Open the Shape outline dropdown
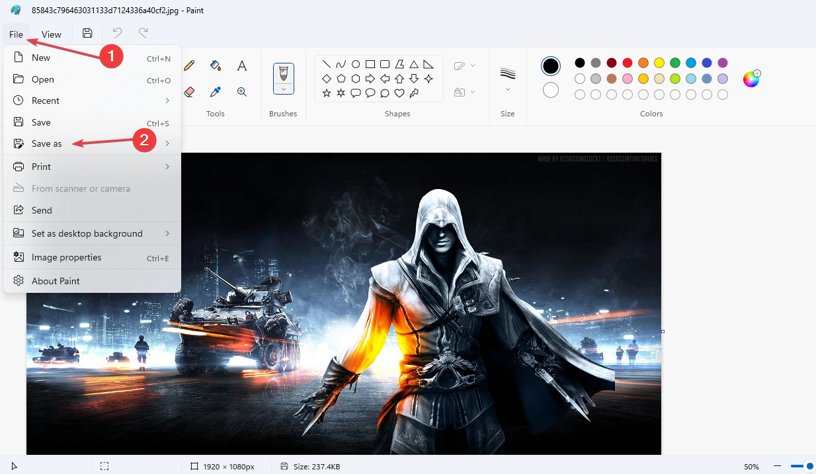The image size is (816, 474). click(x=465, y=65)
